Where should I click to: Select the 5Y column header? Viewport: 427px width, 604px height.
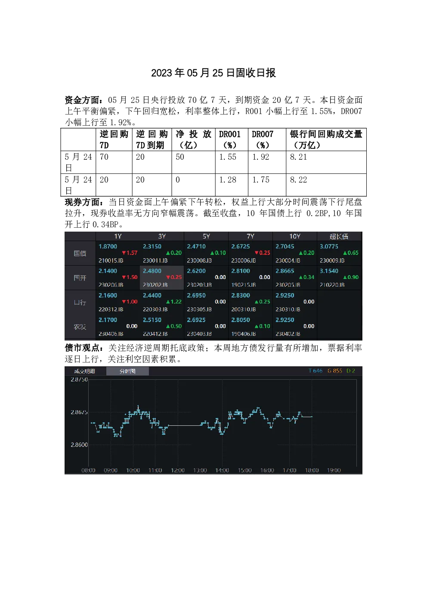[206, 236]
